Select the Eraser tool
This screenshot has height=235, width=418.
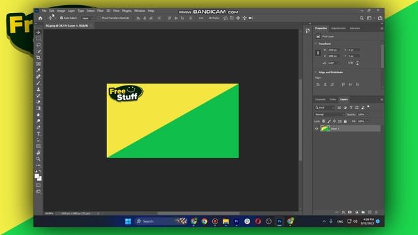[39, 102]
